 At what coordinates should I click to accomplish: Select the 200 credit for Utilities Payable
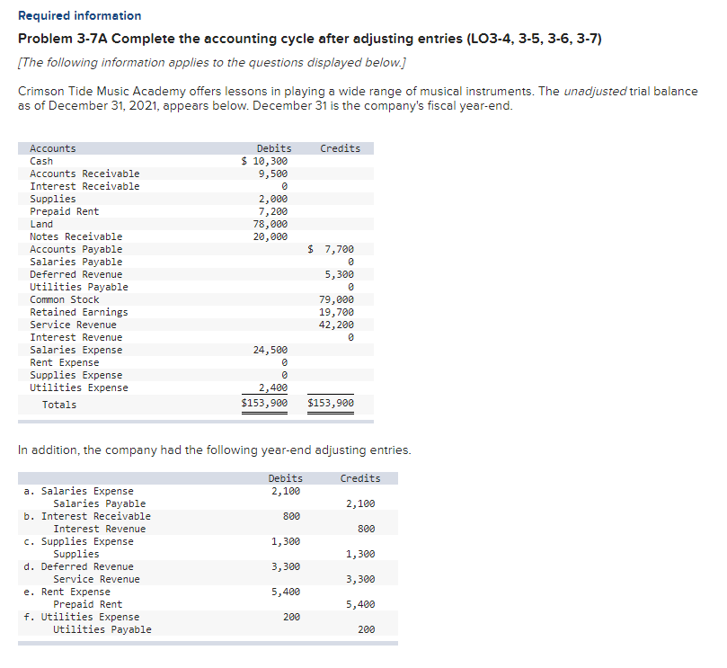point(367,629)
